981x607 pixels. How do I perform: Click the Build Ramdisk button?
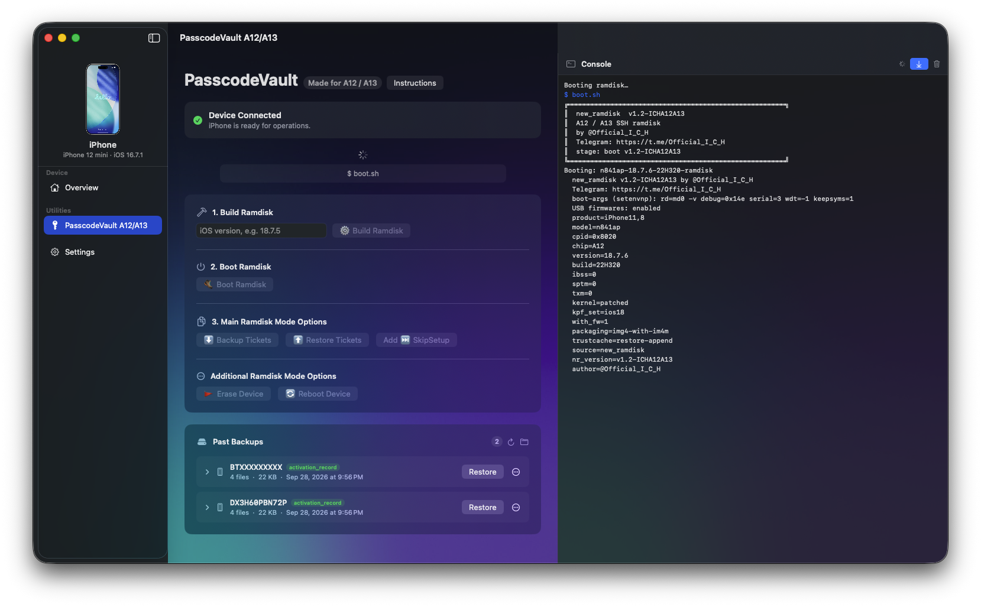[x=371, y=231]
